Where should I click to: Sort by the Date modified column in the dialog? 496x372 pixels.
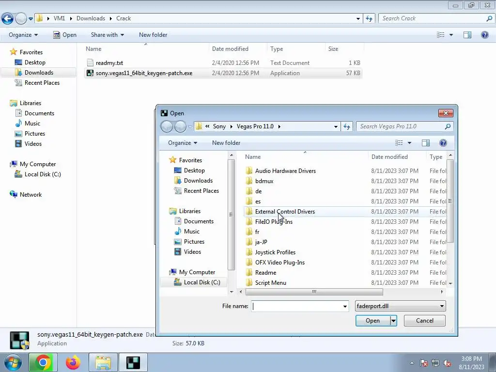(x=389, y=157)
